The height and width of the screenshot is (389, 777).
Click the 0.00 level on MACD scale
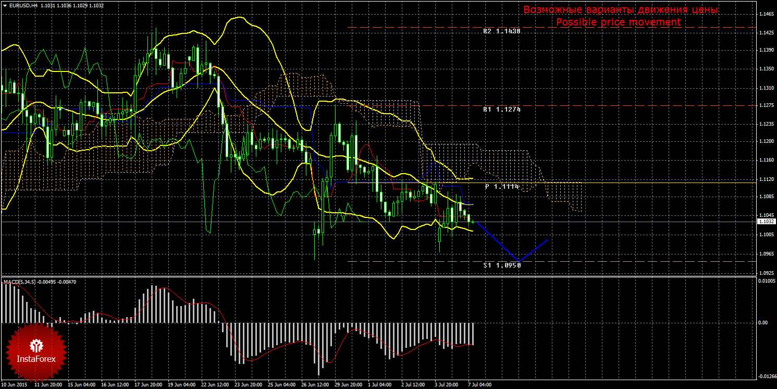tap(762, 323)
